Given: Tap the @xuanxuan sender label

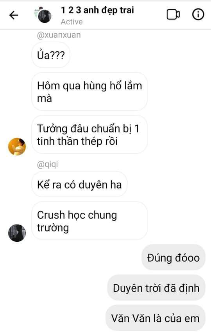Looking at the screenshot, I should tap(59, 35).
